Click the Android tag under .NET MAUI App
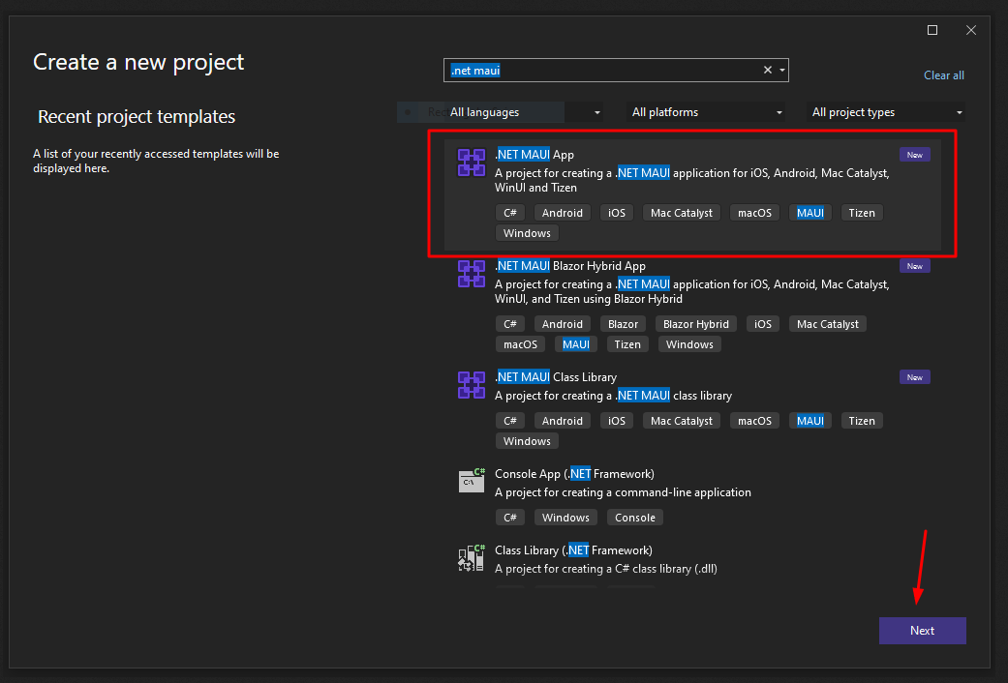 (562, 213)
